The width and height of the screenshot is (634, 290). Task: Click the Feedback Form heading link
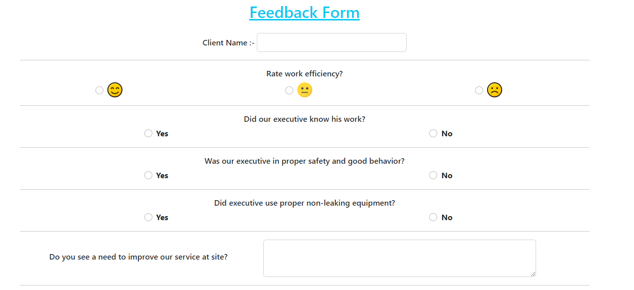304,12
